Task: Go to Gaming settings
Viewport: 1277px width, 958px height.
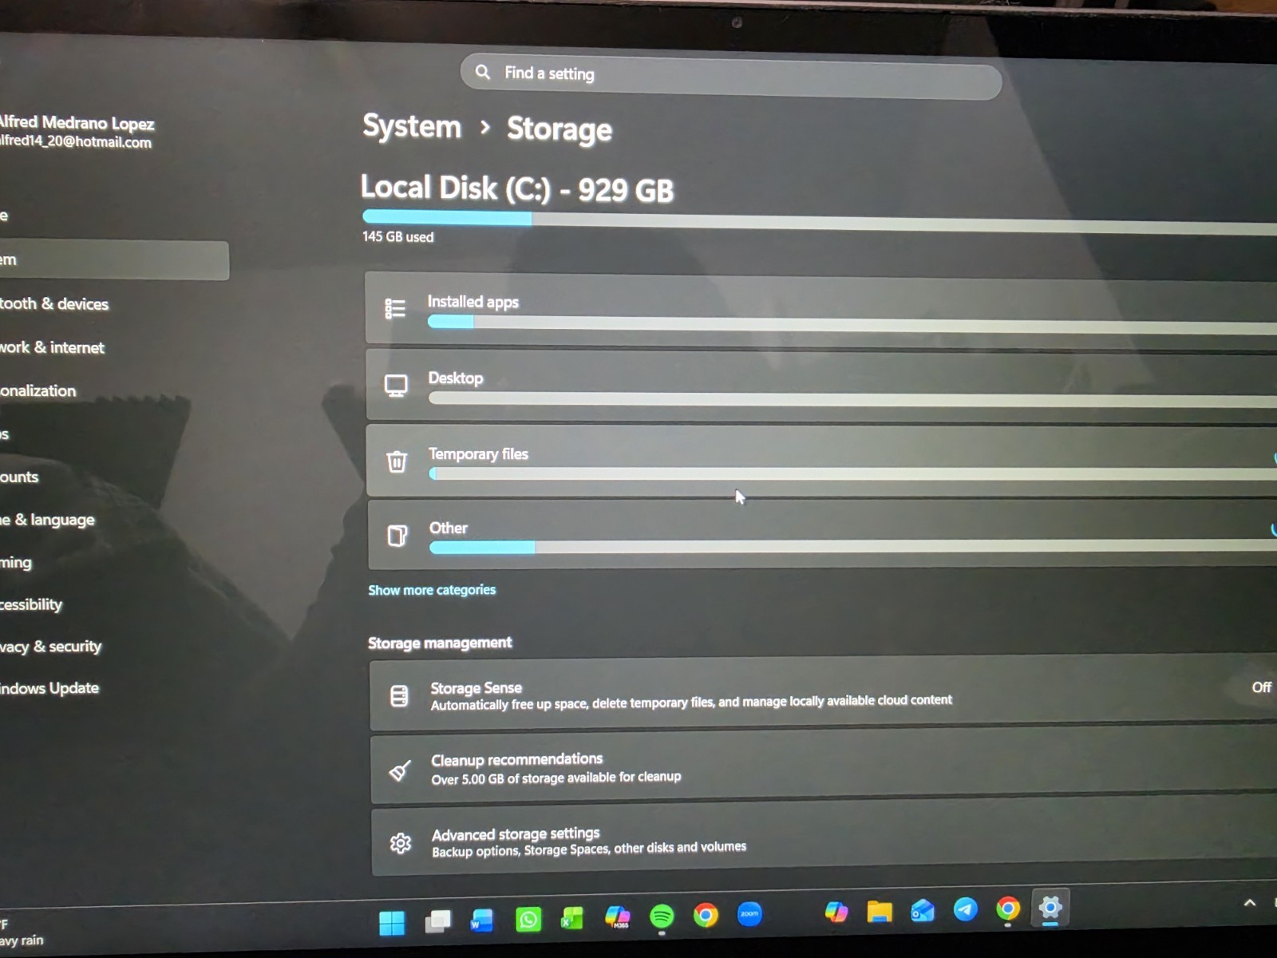Action: pyautogui.click(x=16, y=562)
